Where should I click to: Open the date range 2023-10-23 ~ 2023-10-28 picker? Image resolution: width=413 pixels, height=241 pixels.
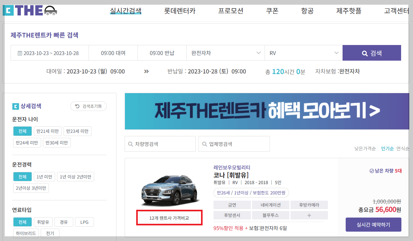[50, 53]
